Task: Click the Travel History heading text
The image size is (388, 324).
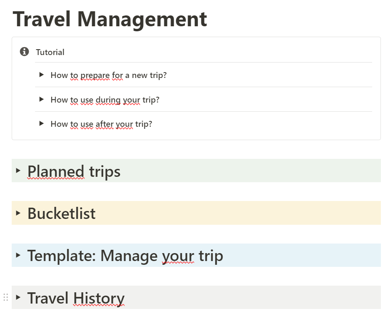Action: tap(76, 298)
